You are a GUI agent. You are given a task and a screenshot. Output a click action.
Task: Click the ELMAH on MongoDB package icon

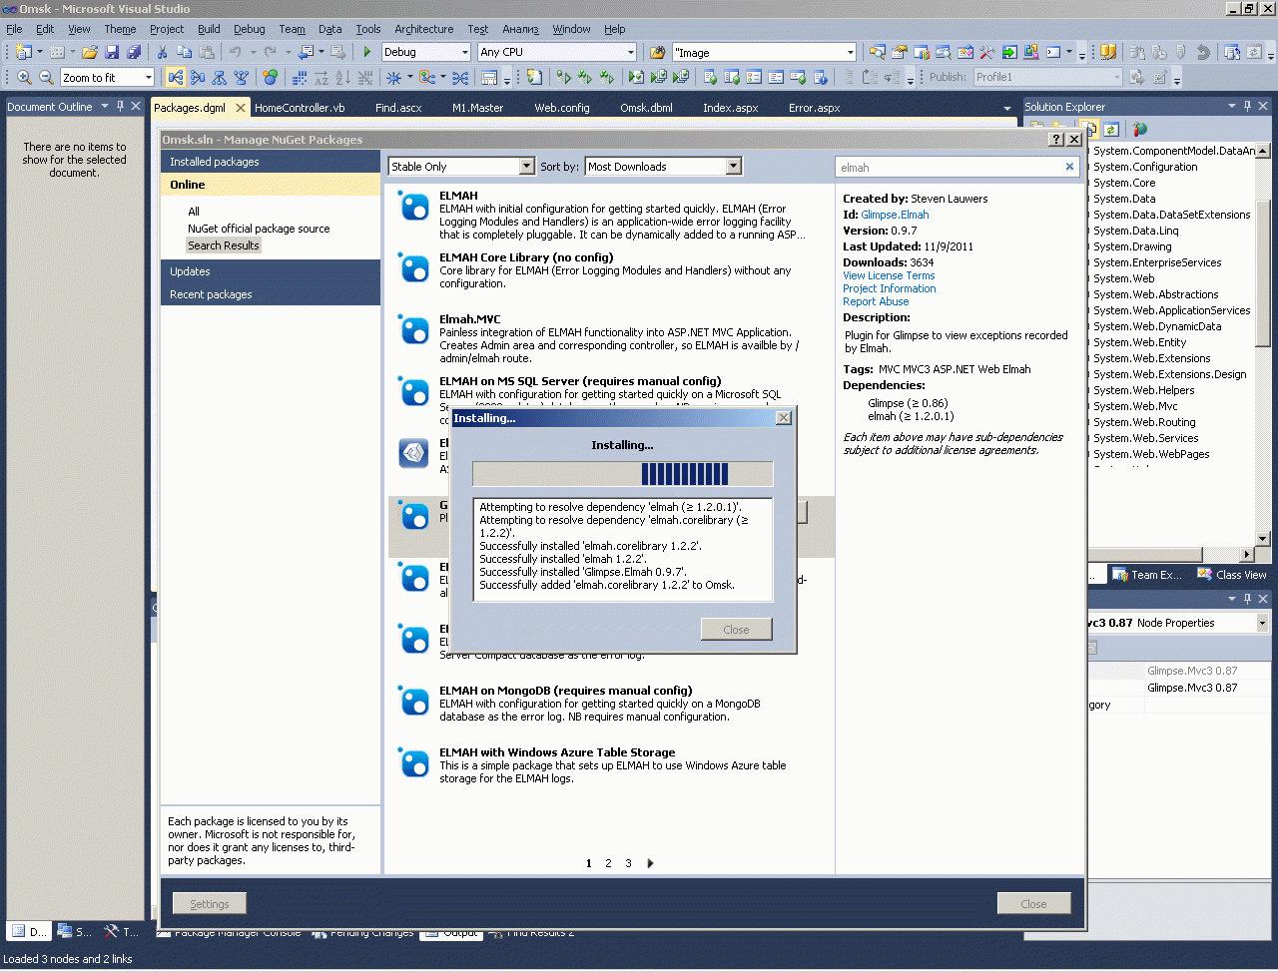tap(413, 701)
